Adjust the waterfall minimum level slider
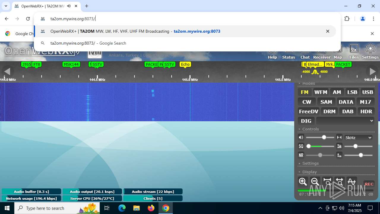This screenshot has width=380, height=214. [358, 146]
